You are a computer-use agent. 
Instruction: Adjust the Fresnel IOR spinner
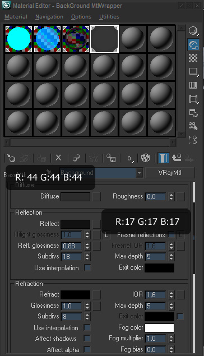pos(171,246)
